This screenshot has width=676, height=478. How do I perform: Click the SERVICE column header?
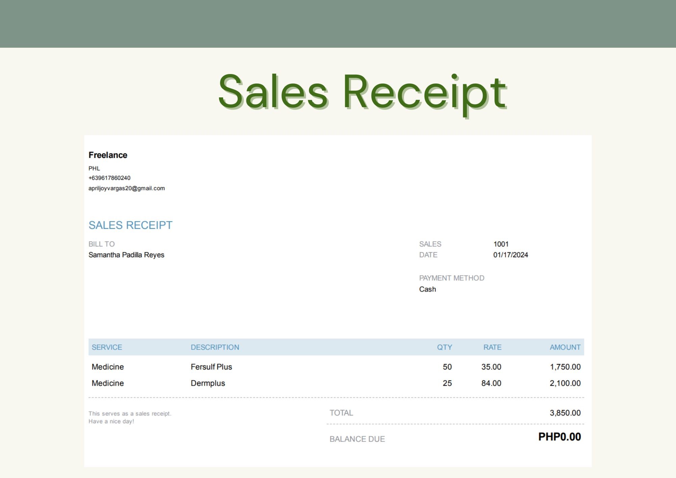pos(107,347)
